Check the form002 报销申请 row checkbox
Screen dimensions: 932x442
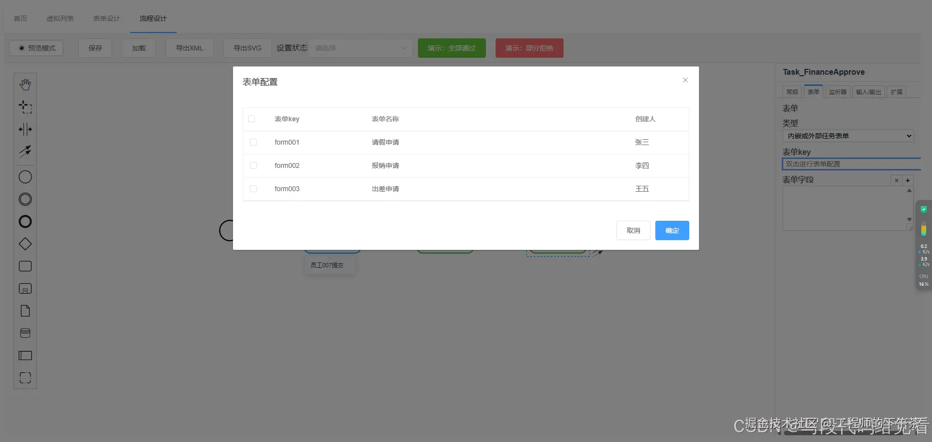tap(253, 165)
